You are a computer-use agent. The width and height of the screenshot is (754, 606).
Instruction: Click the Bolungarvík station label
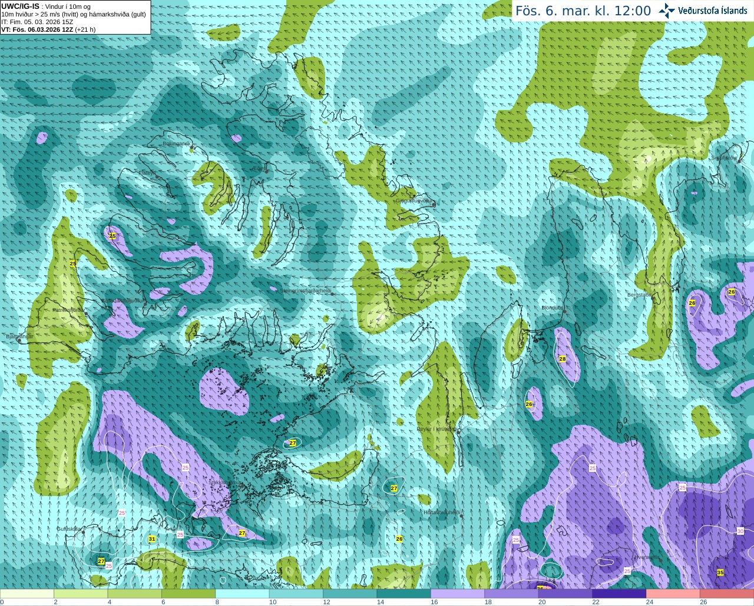coord(176,144)
